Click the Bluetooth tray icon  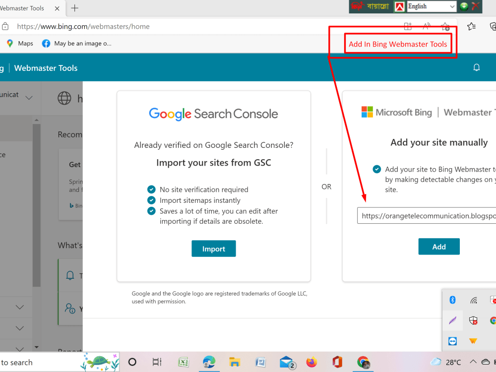pos(452,300)
